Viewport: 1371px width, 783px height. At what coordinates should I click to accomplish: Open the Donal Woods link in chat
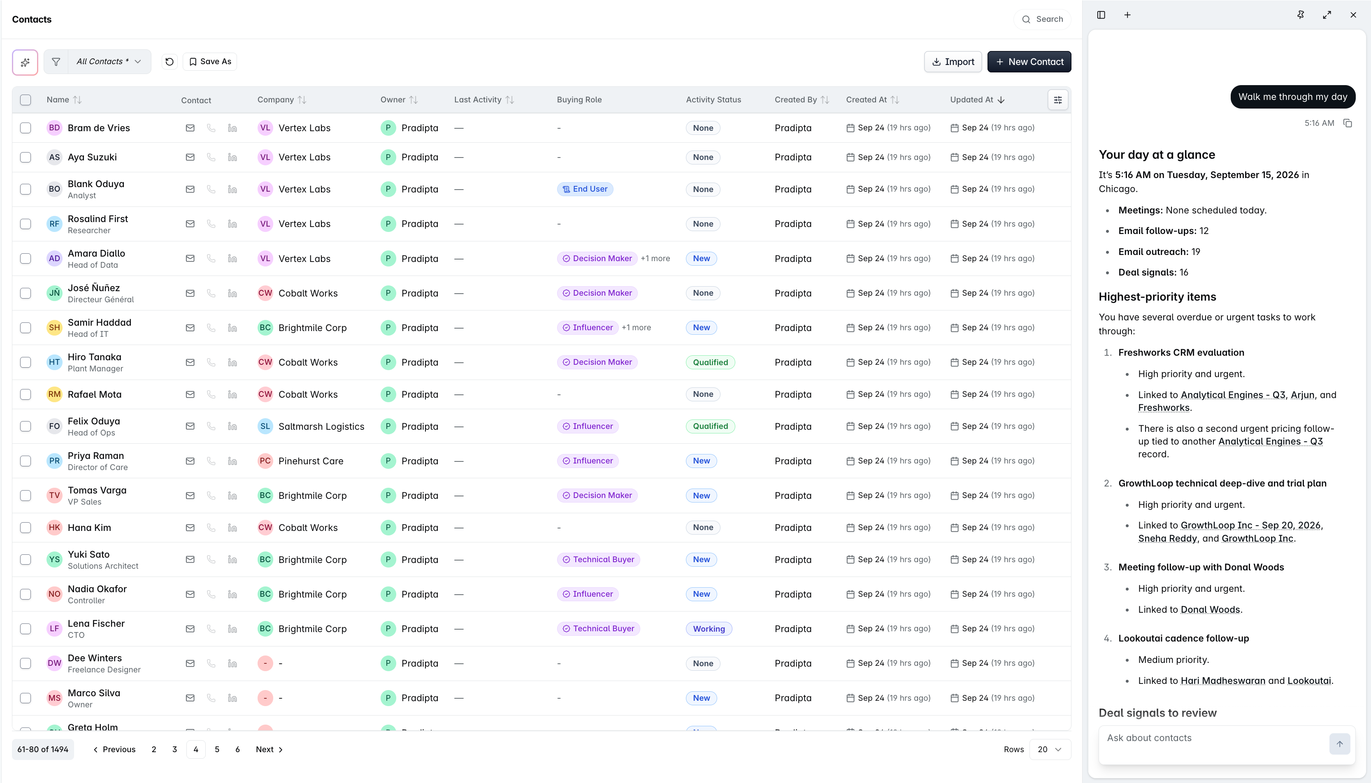[x=1210, y=610]
